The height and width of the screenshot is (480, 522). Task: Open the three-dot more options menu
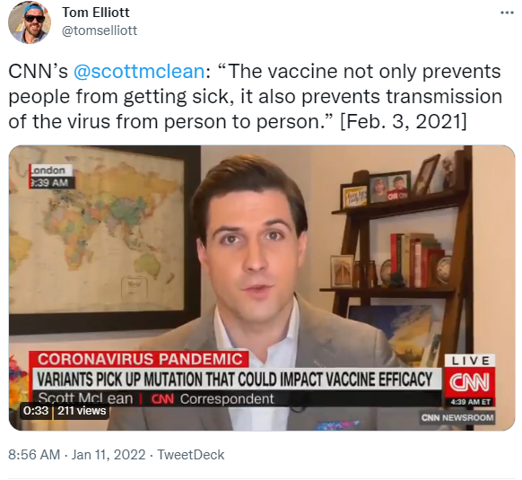[507, 13]
